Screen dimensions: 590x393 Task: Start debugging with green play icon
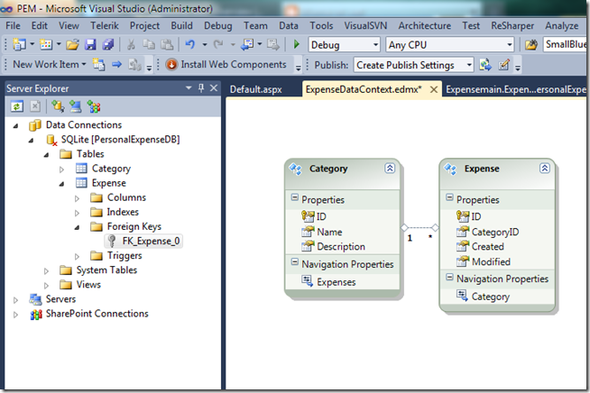297,44
